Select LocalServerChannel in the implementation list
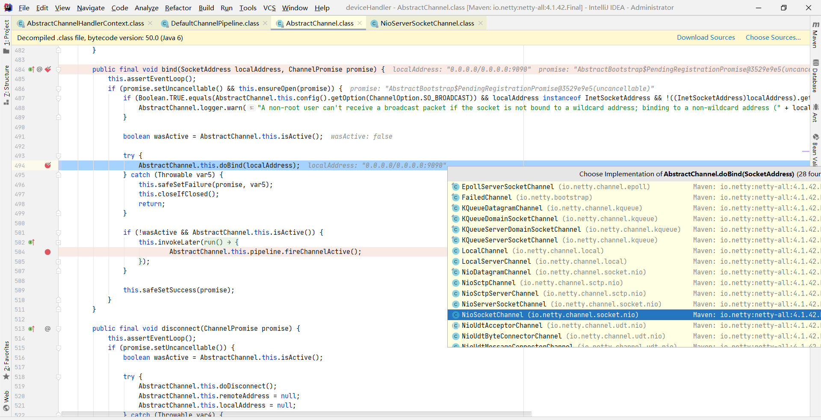 (634, 261)
